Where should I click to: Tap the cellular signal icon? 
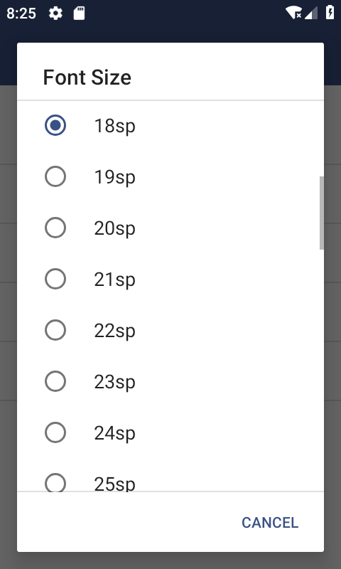tap(311, 13)
